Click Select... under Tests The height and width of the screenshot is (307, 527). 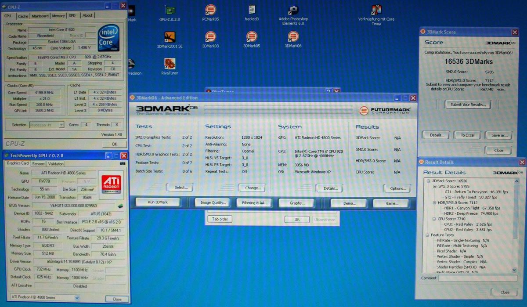pyautogui.click(x=180, y=188)
